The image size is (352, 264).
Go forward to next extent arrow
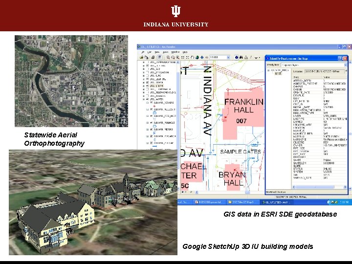coord(206,58)
